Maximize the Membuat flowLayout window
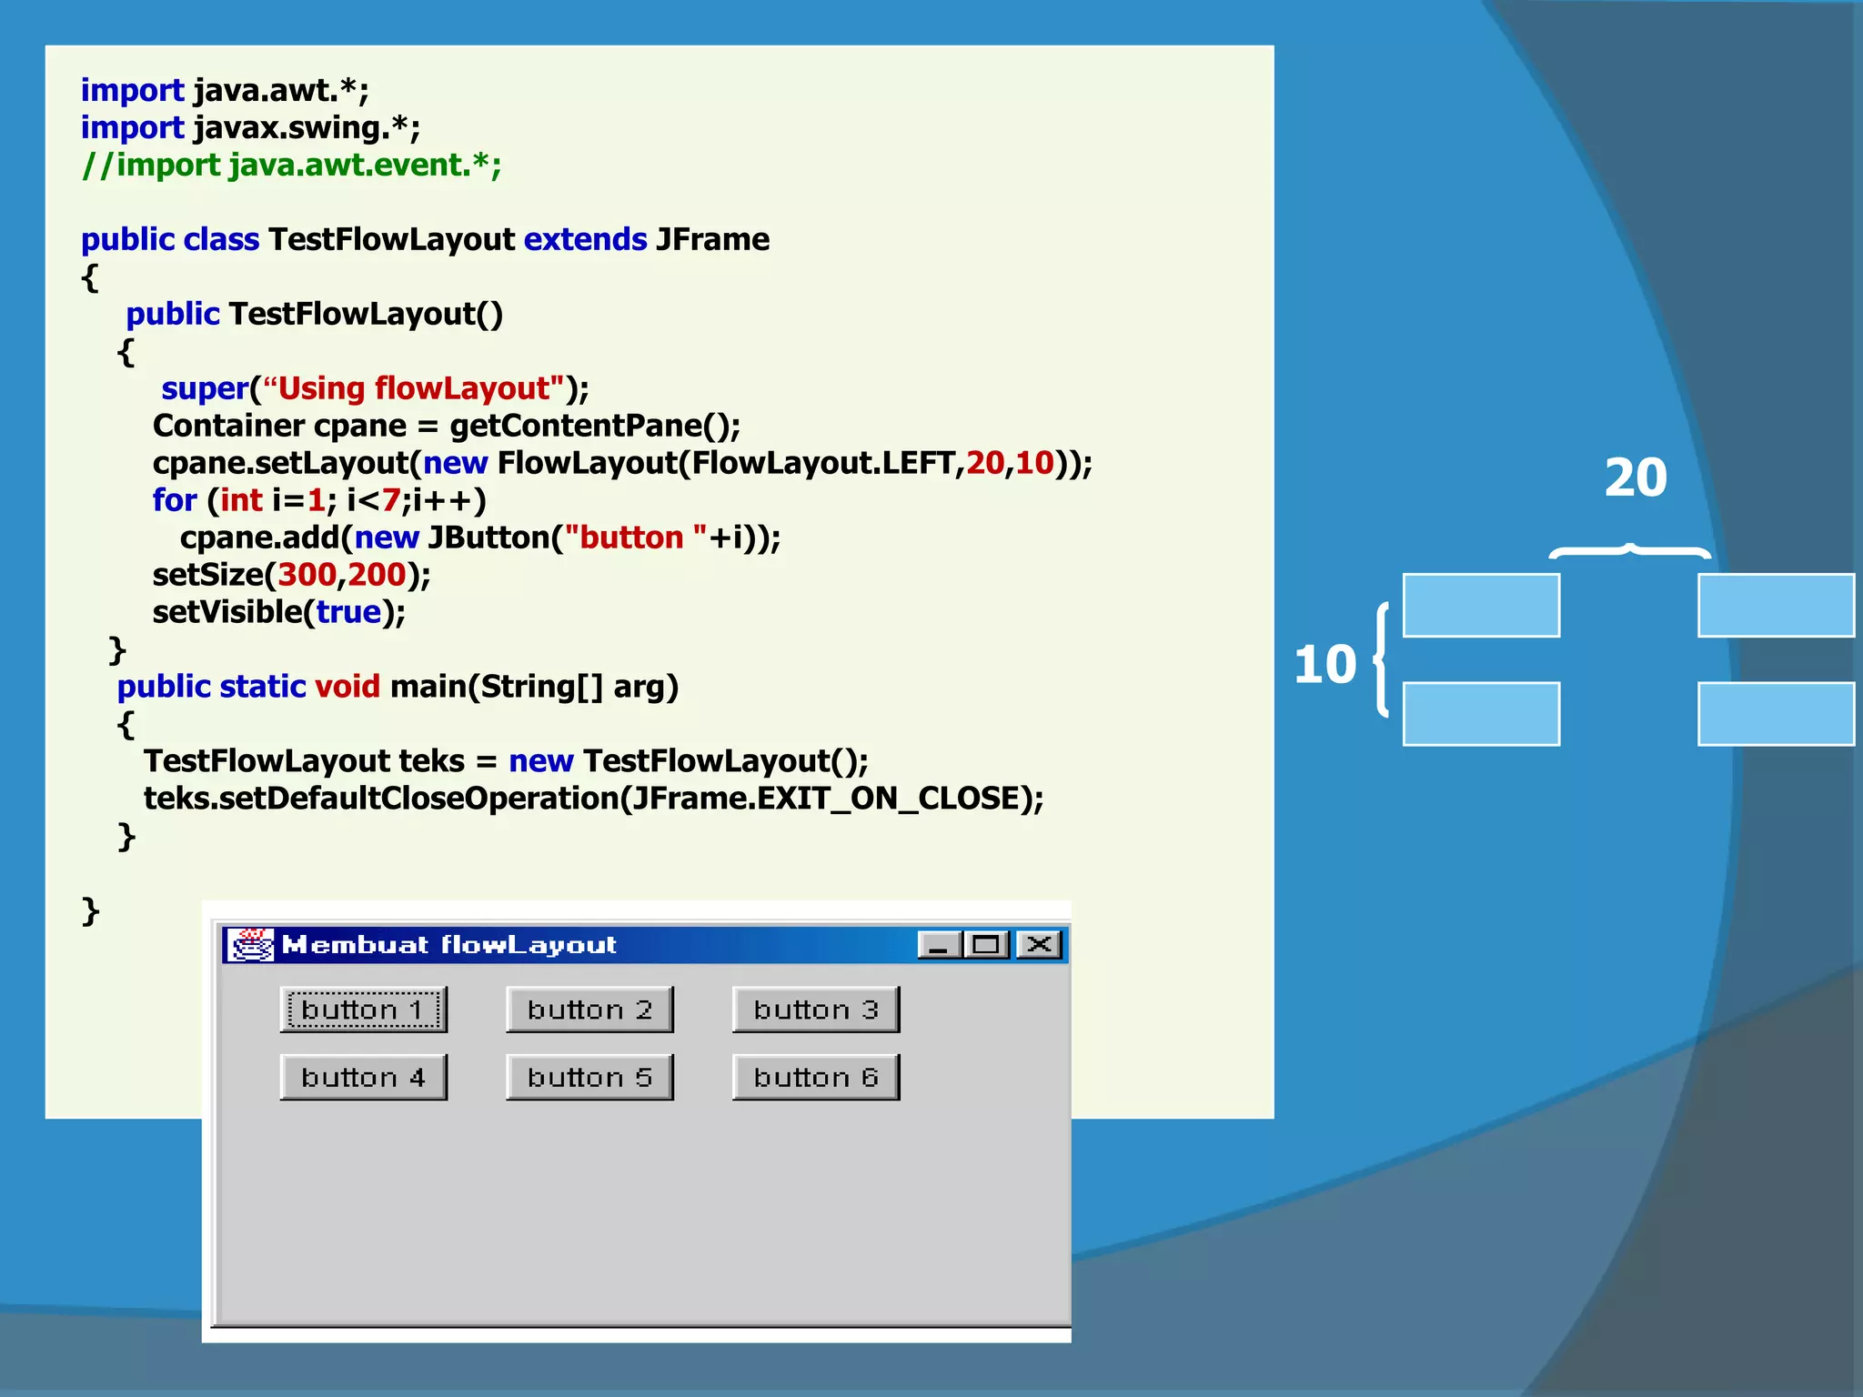1863x1397 pixels. coord(986,946)
